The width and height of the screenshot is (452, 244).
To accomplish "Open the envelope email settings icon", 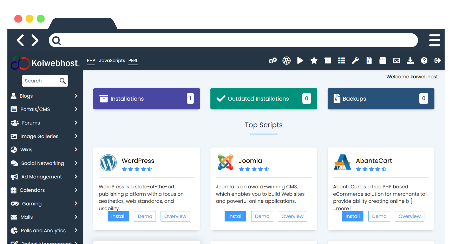I will 396,60.
